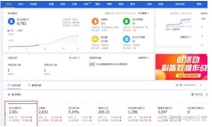This screenshot has height=127, width=212.
Task: Click the 内容浏览人数 value 1
Action: pyautogui.click(x=9, y=70)
